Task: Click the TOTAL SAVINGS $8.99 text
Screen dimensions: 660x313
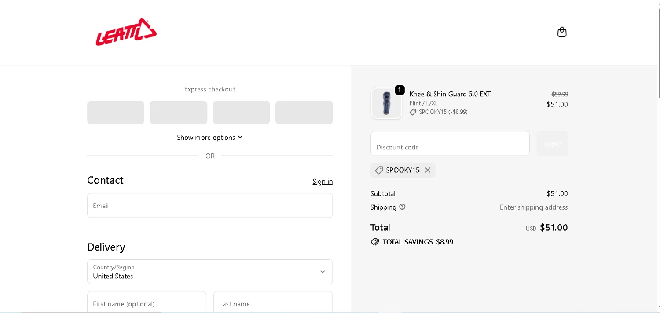Action: click(418, 242)
